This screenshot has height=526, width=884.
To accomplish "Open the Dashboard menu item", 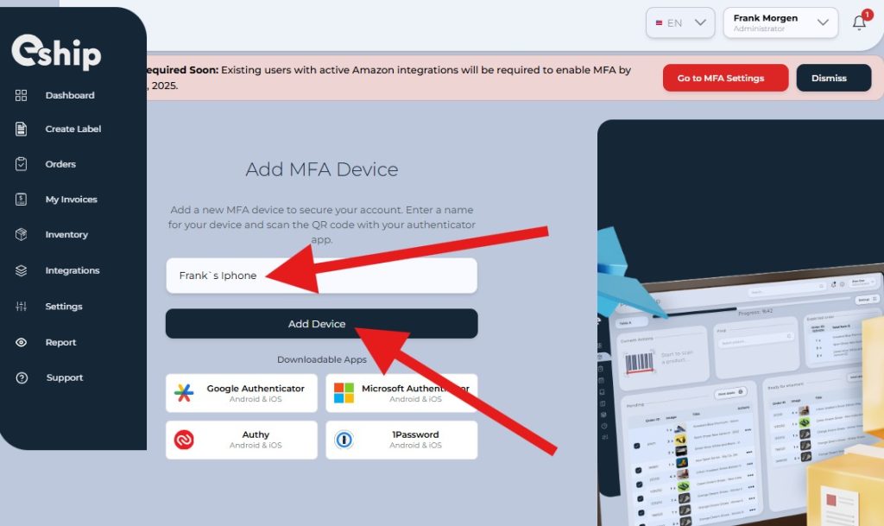I will click(70, 95).
